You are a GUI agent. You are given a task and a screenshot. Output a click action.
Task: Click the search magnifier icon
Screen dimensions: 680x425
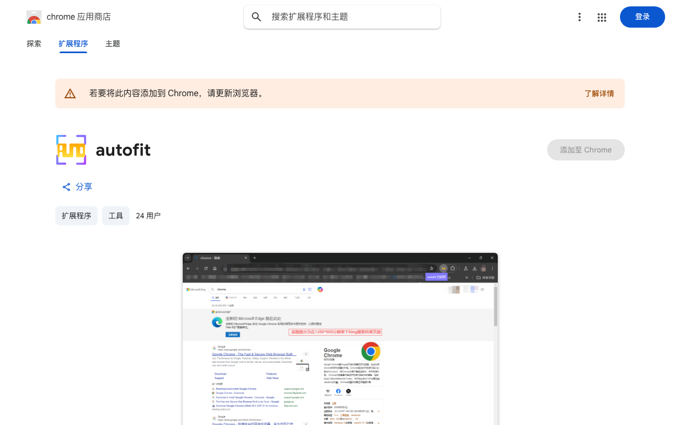(x=257, y=17)
